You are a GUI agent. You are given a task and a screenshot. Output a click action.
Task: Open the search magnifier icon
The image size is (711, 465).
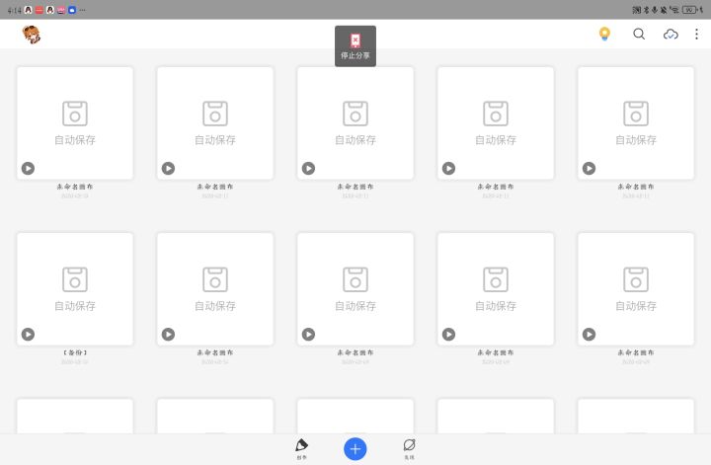(639, 34)
